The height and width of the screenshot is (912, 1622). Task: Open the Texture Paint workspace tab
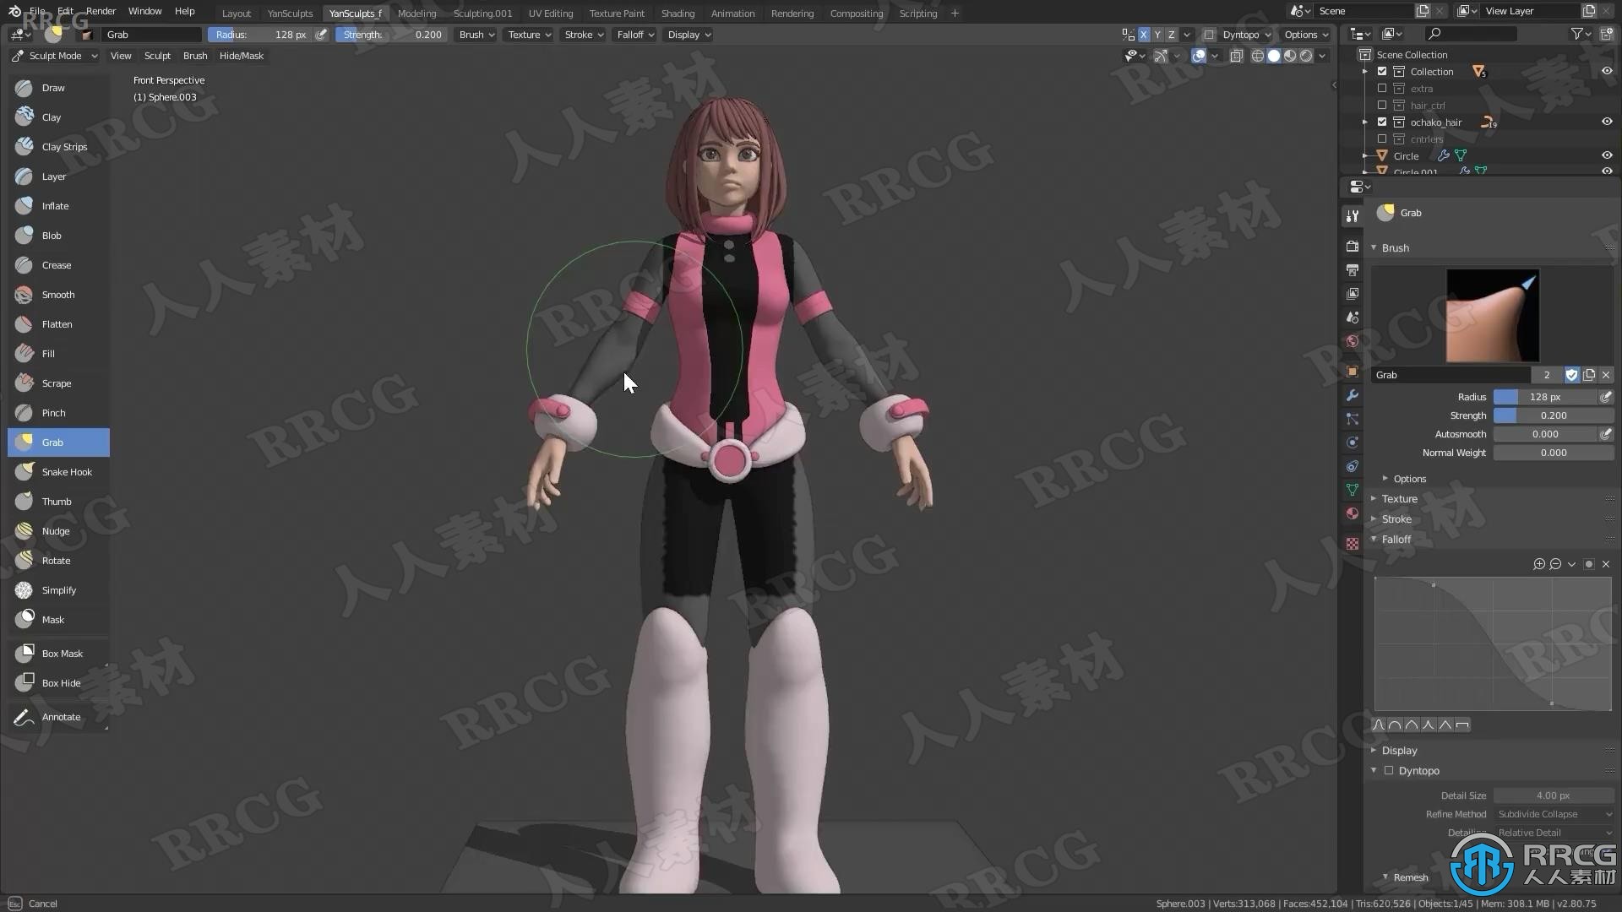[618, 13]
